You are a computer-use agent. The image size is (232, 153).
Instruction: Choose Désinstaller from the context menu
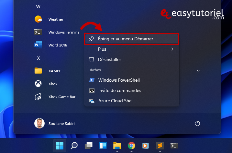coord(132,59)
